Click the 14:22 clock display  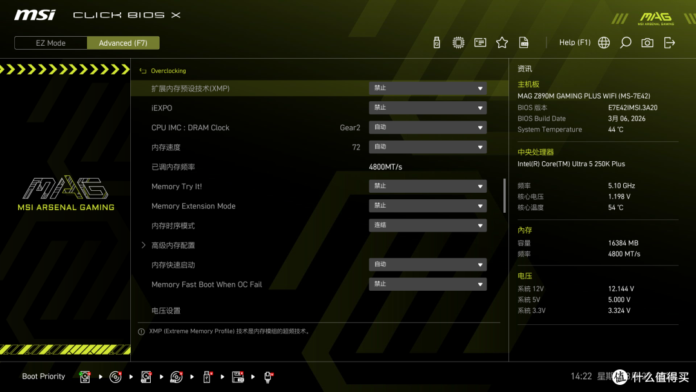[581, 376]
